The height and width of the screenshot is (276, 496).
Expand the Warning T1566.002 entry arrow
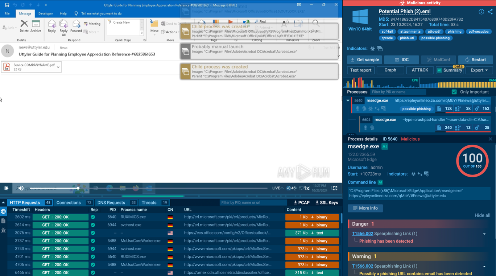[484, 267]
